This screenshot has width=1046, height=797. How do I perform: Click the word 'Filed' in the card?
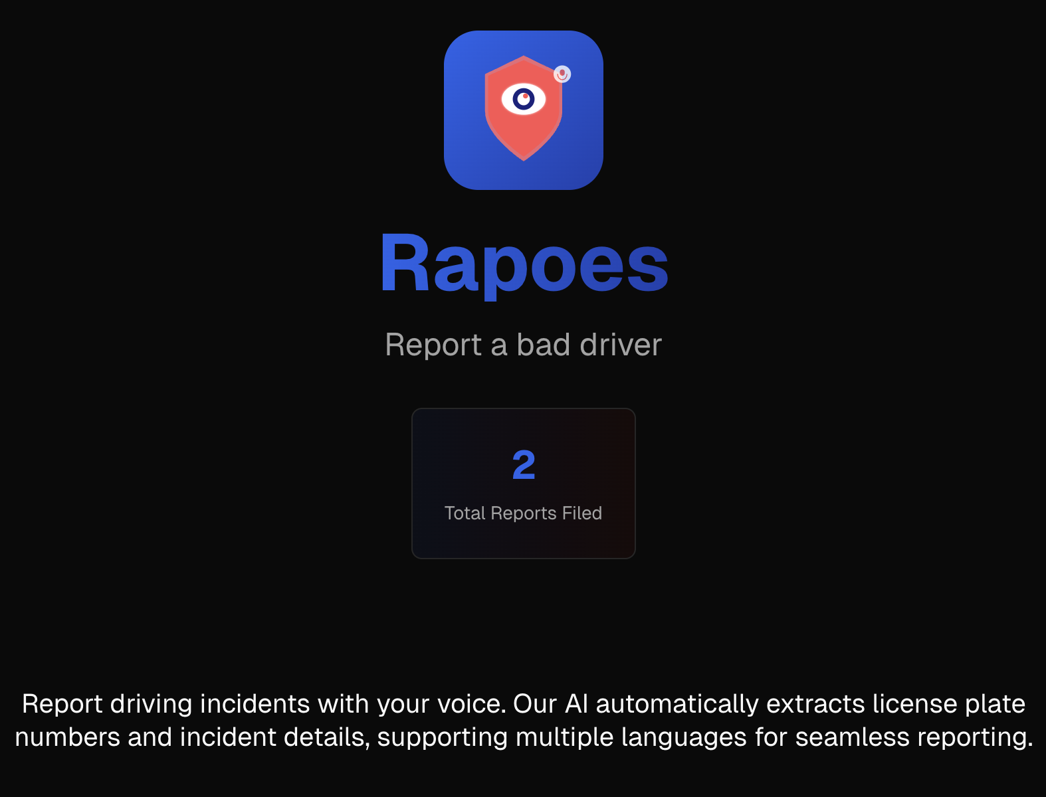(582, 513)
